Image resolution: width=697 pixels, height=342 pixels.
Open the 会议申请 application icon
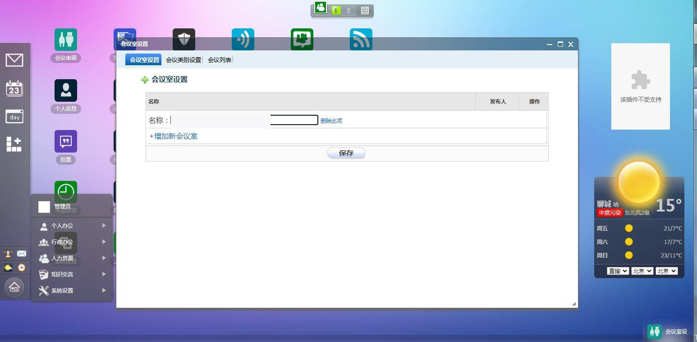(65, 39)
